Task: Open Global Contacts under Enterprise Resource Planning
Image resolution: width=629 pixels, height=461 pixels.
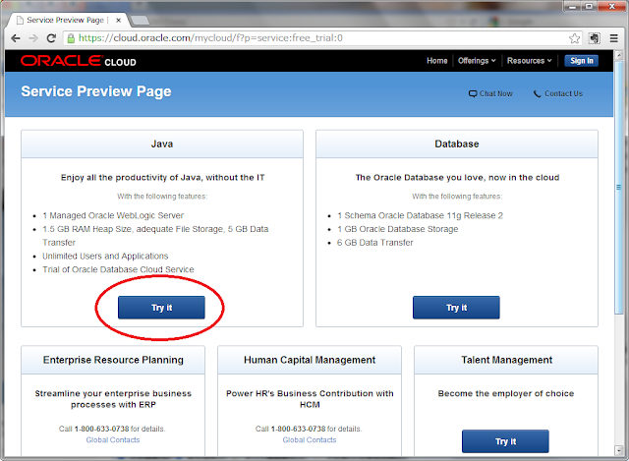Action: click(113, 440)
